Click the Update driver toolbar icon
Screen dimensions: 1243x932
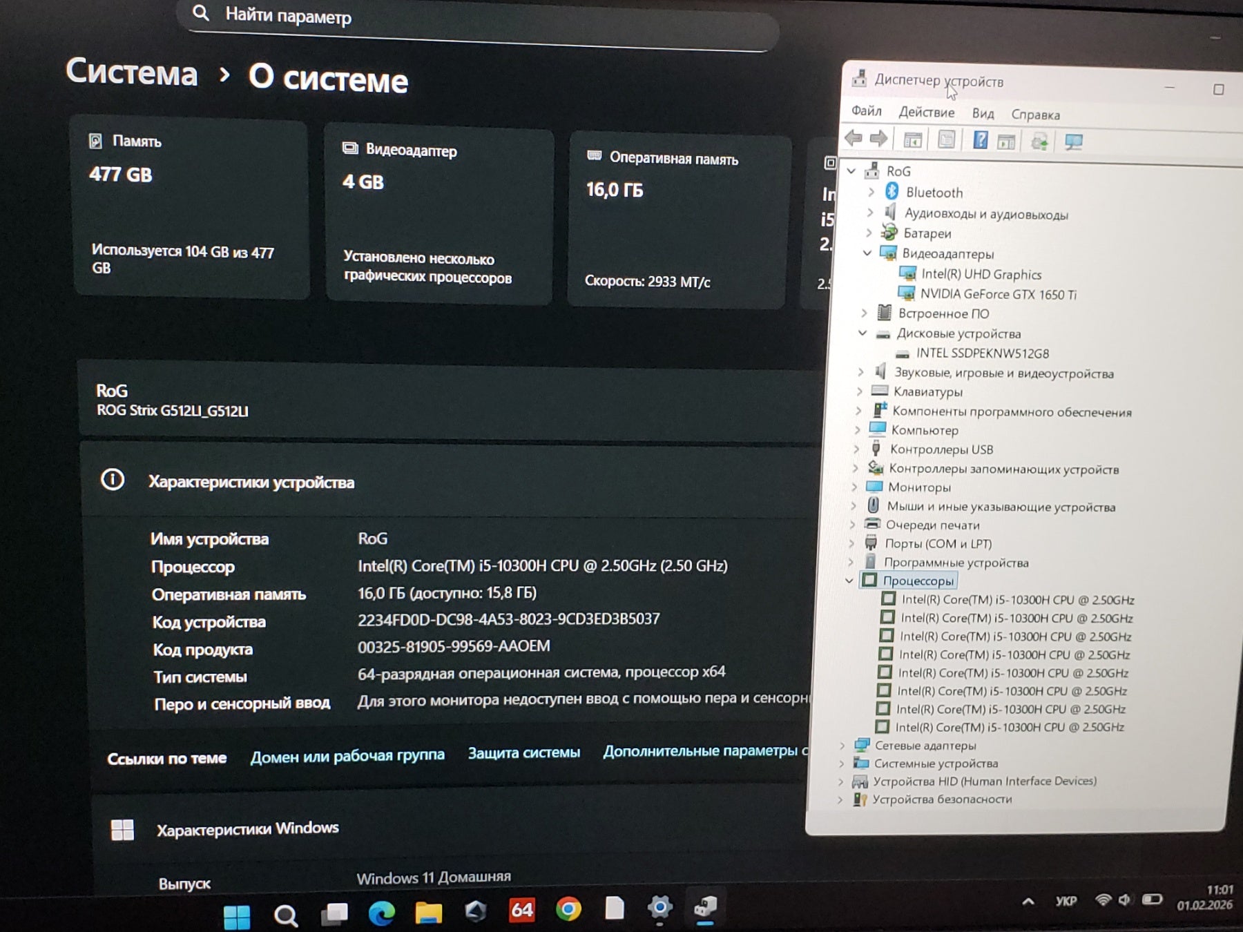point(1005,141)
